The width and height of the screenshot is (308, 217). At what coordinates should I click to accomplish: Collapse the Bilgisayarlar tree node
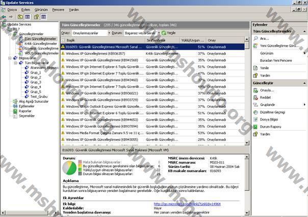point(10,58)
